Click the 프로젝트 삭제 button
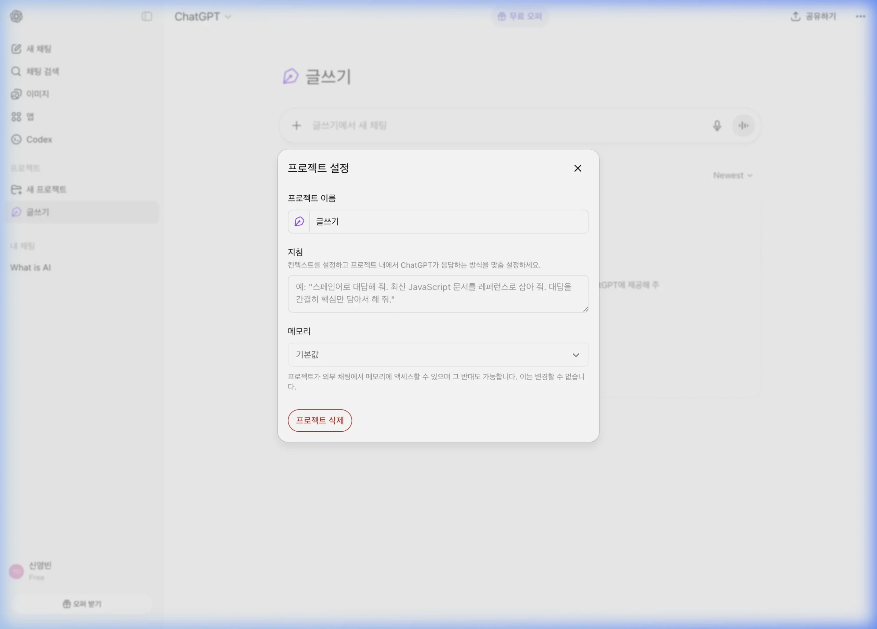The height and width of the screenshot is (629, 877). 320,421
